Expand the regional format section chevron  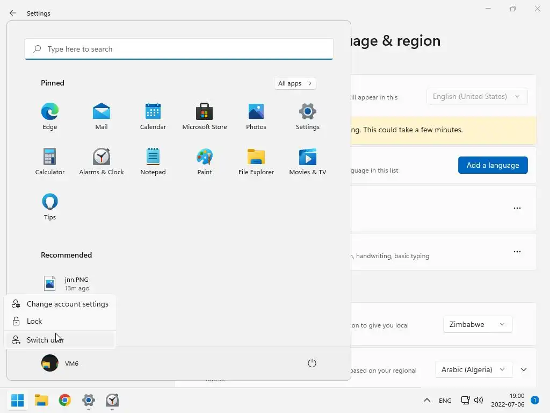click(524, 369)
